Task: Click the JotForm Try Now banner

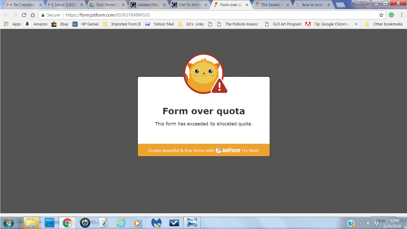Action: [203, 150]
